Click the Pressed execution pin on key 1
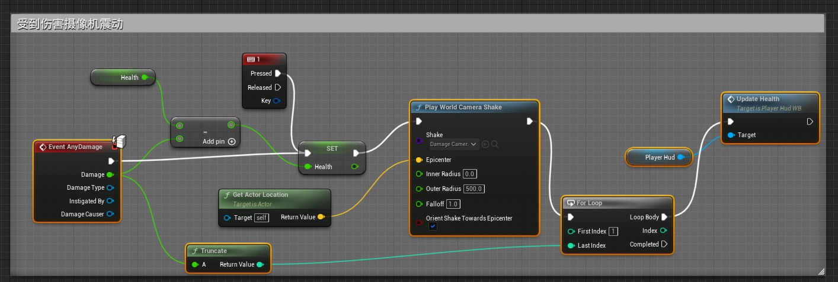 (277, 74)
